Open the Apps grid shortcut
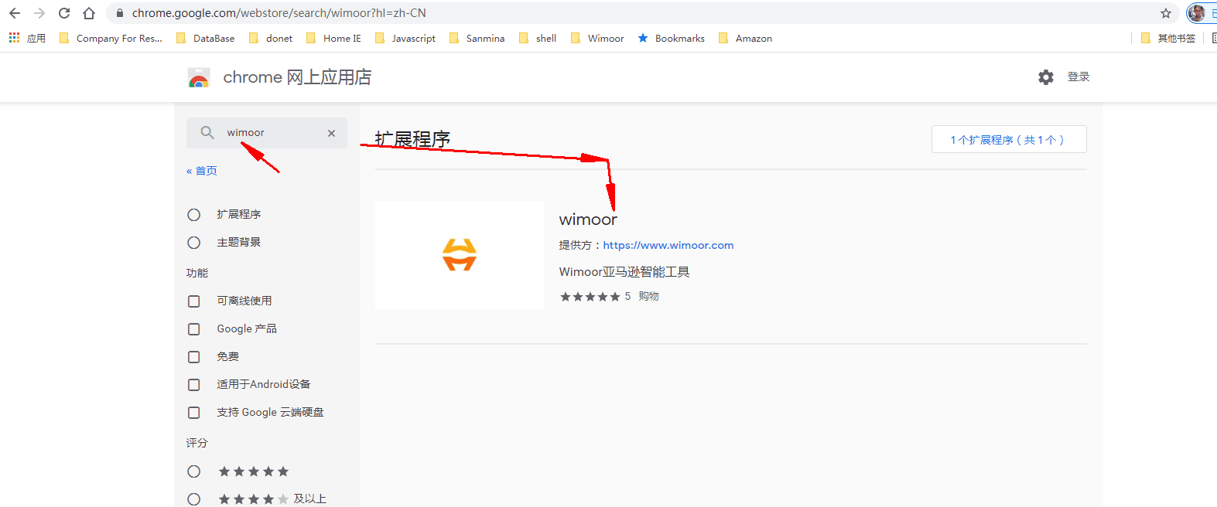The width and height of the screenshot is (1217, 507). 14,38
